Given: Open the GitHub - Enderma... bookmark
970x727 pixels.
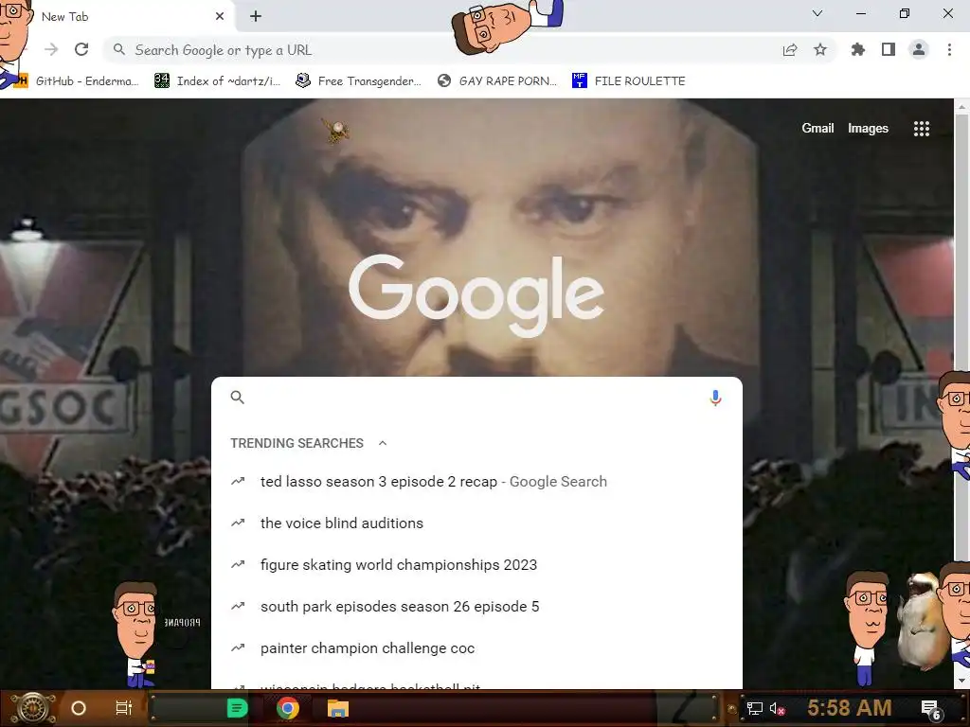Looking at the screenshot, I should (x=79, y=81).
